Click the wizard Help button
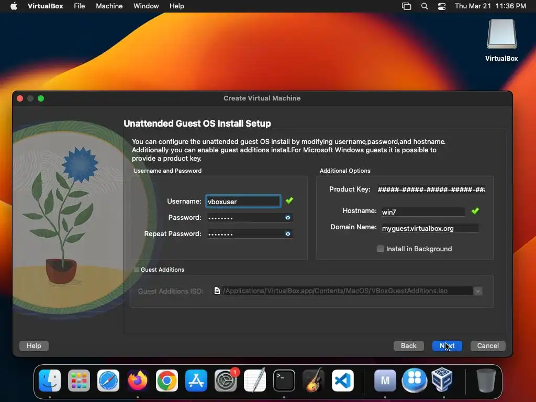This screenshot has width=536, height=402. [34, 345]
